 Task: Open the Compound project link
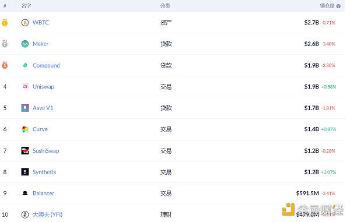coord(46,65)
